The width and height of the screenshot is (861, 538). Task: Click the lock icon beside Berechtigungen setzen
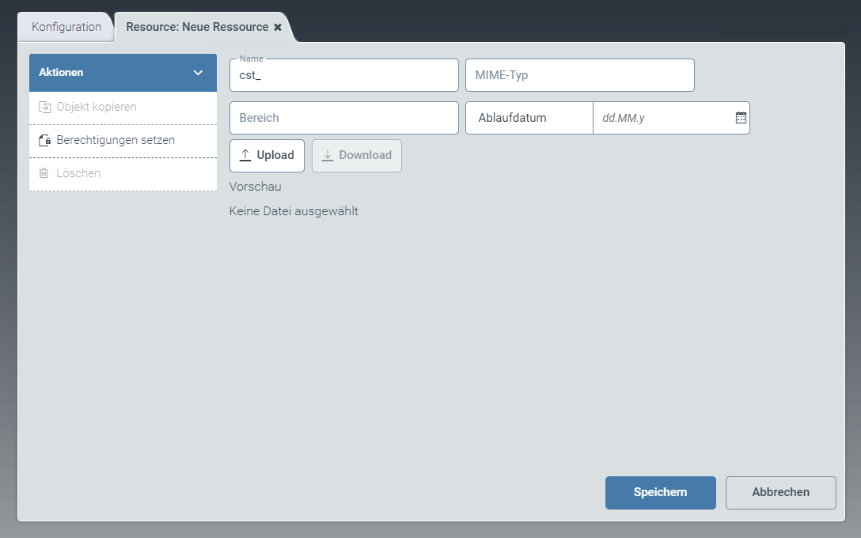pyautogui.click(x=44, y=140)
